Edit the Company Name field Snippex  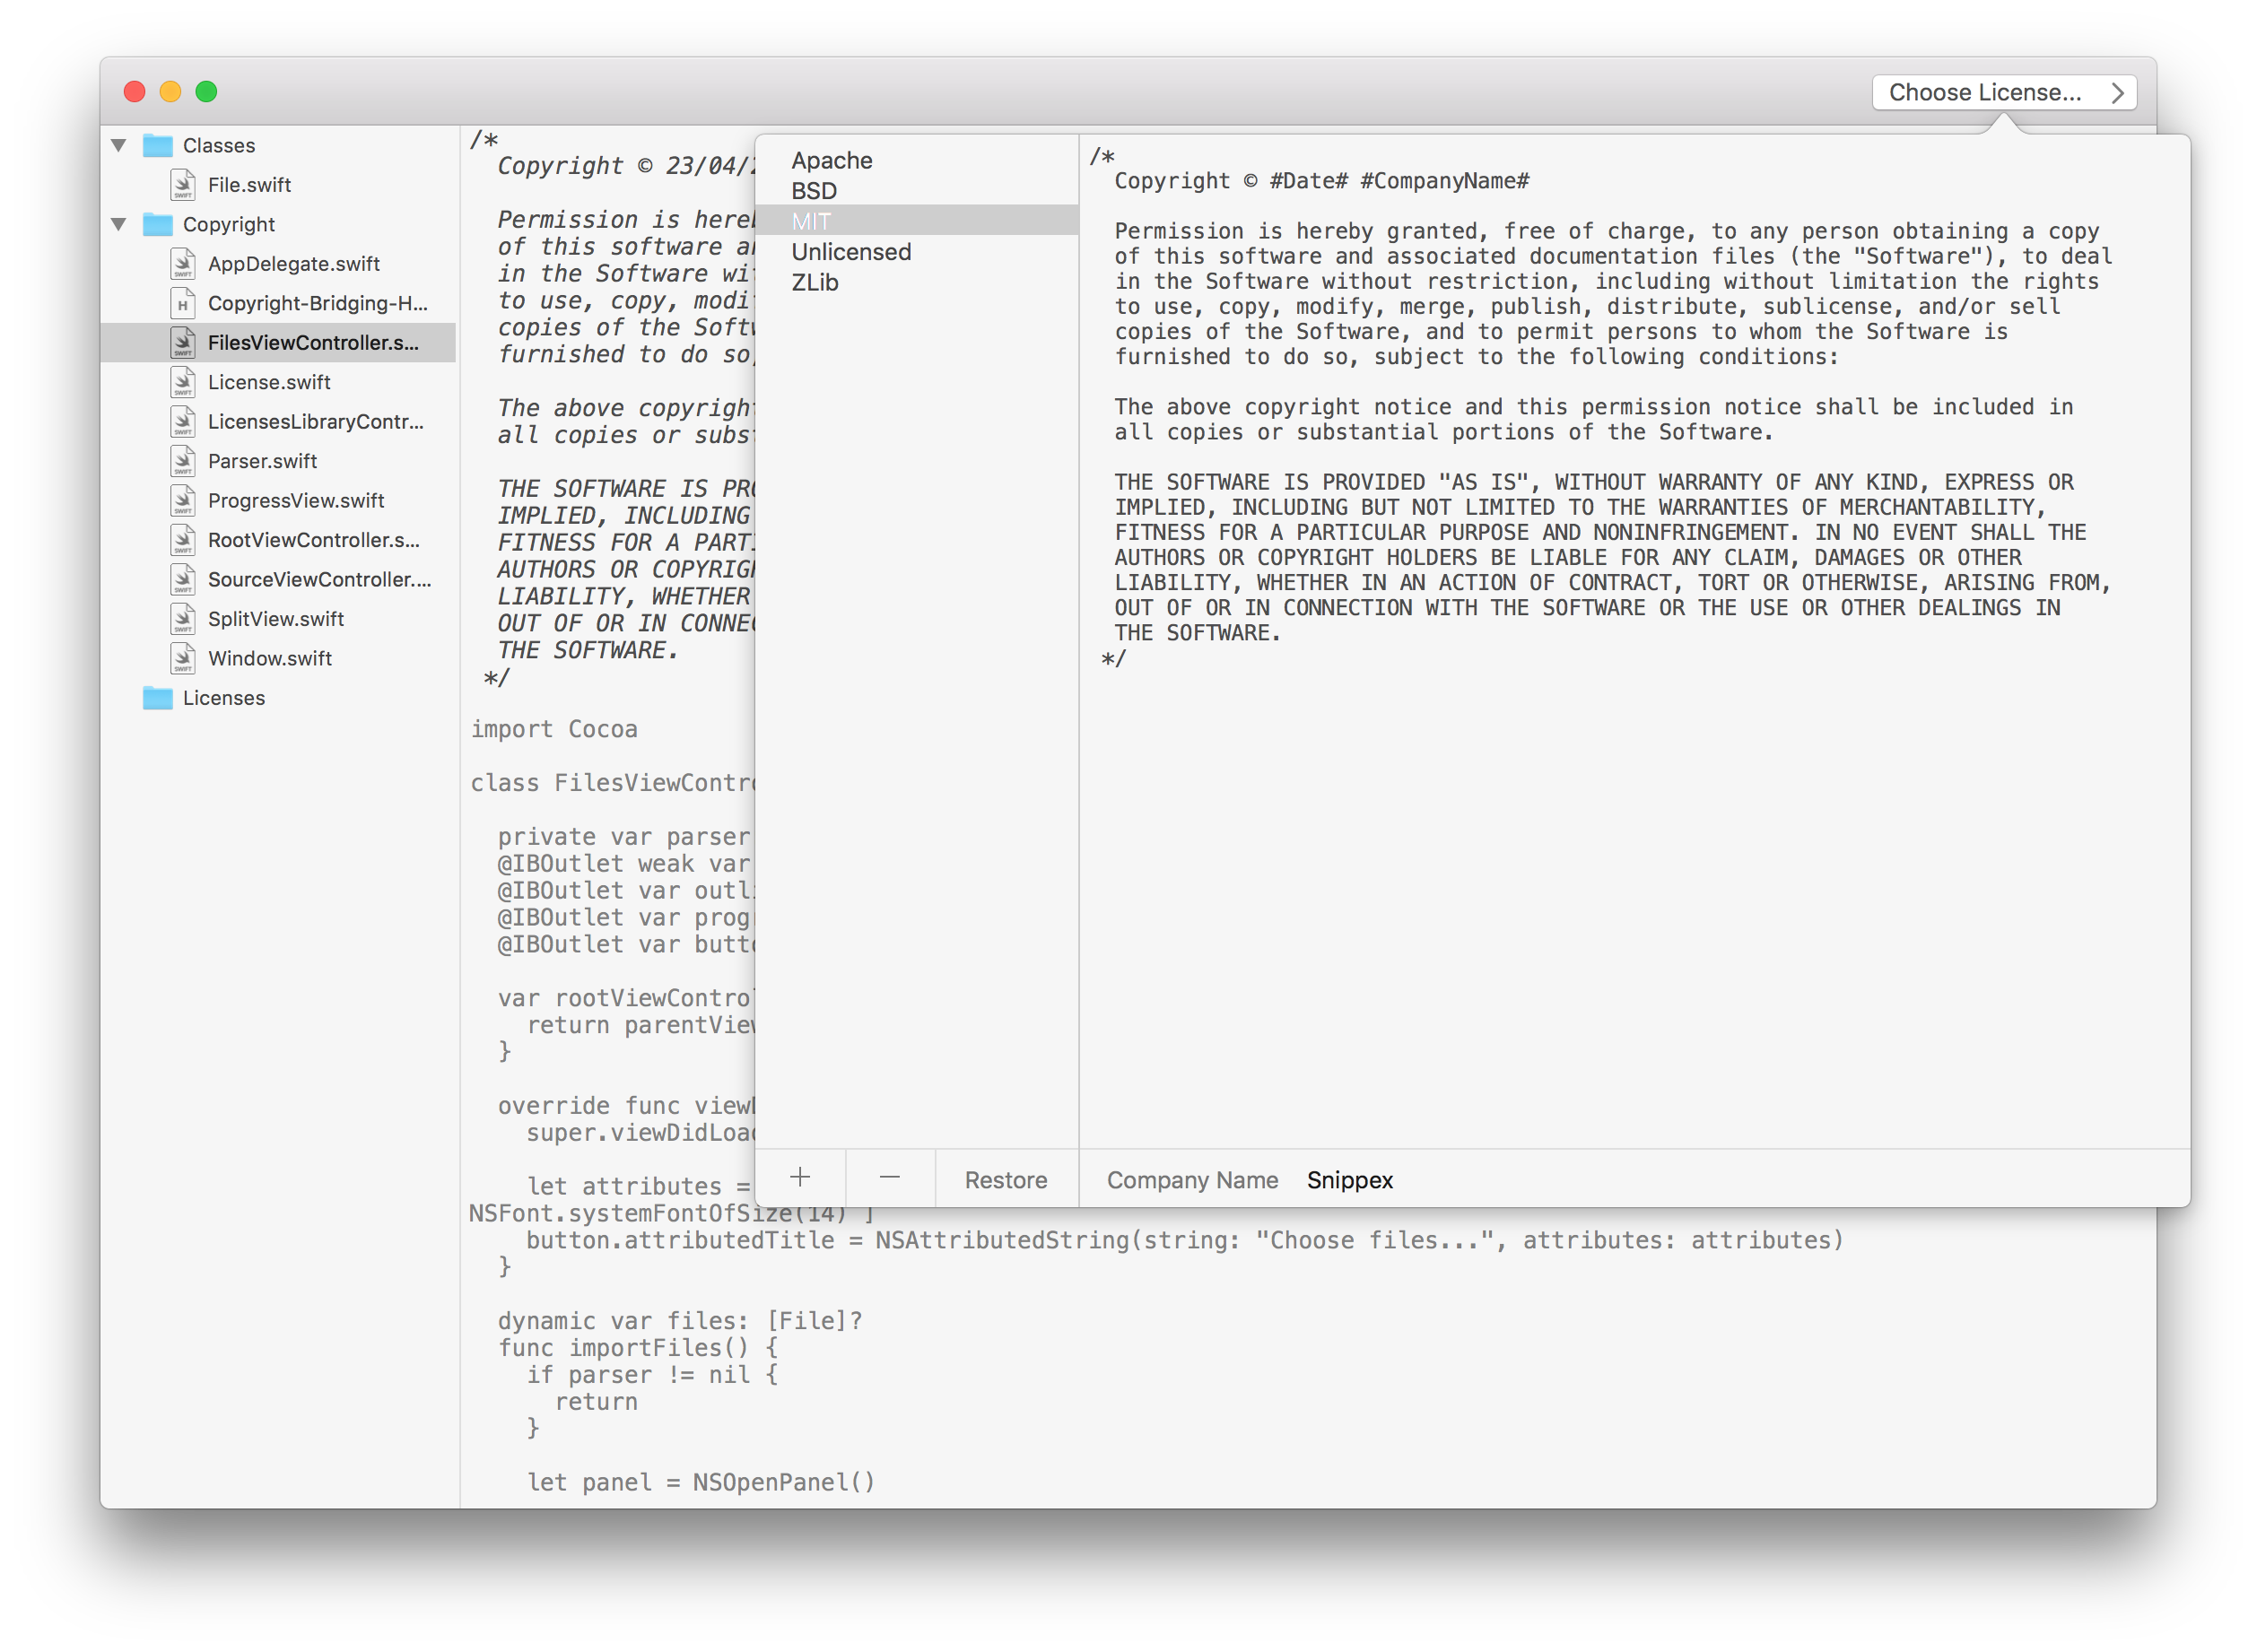point(1349,1181)
